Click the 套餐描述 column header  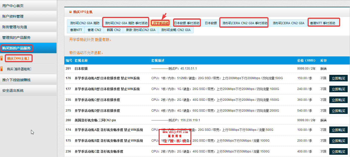click(158, 60)
